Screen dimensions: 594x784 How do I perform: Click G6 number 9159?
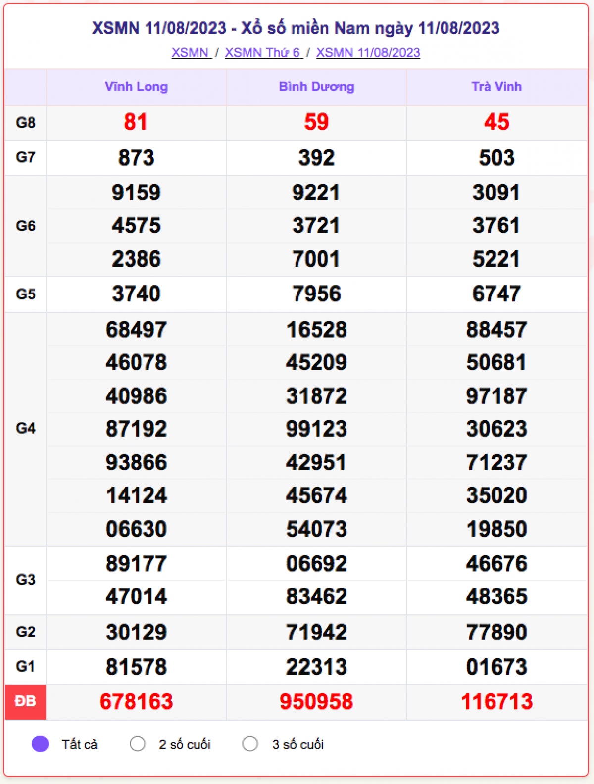click(x=136, y=193)
